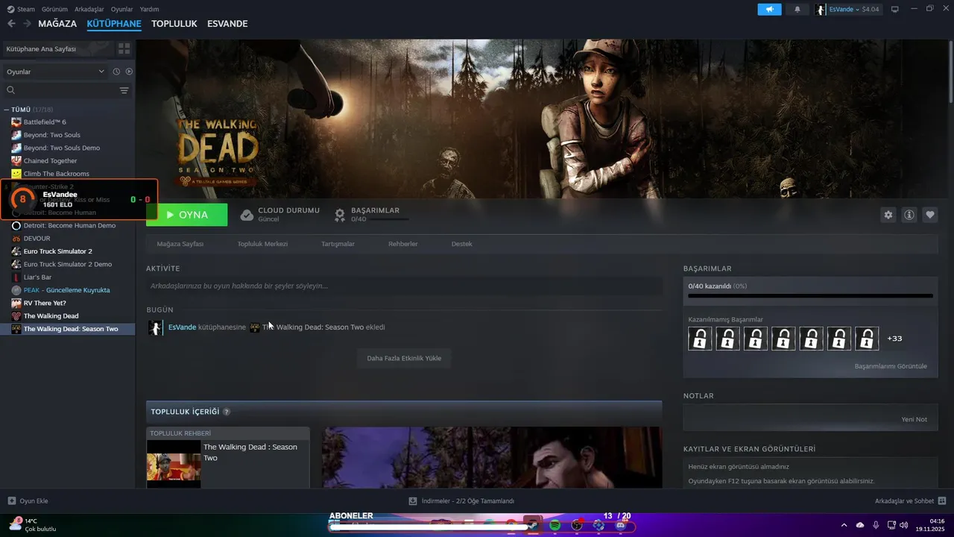Collapse the TÜMÜ game category
The height and width of the screenshot is (537, 954).
point(6,110)
